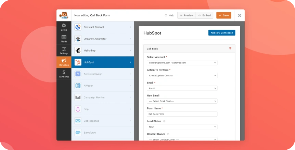Open the Action To Perform dropdown
Image resolution: width=295 pixels, height=150 pixels.
[182, 76]
